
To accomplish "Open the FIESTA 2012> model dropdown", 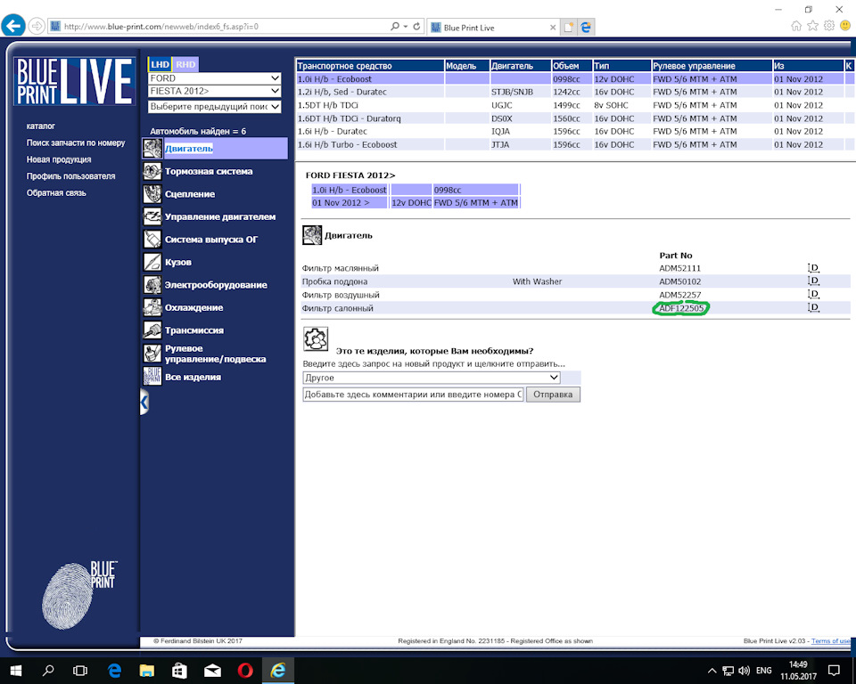I will coord(215,91).
